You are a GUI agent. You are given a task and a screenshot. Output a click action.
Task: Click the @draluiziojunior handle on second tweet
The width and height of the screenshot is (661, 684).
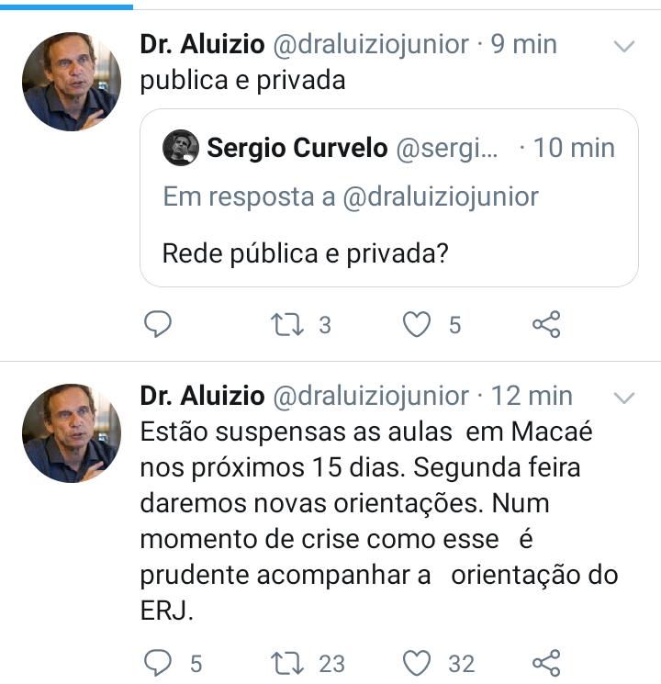click(x=371, y=396)
